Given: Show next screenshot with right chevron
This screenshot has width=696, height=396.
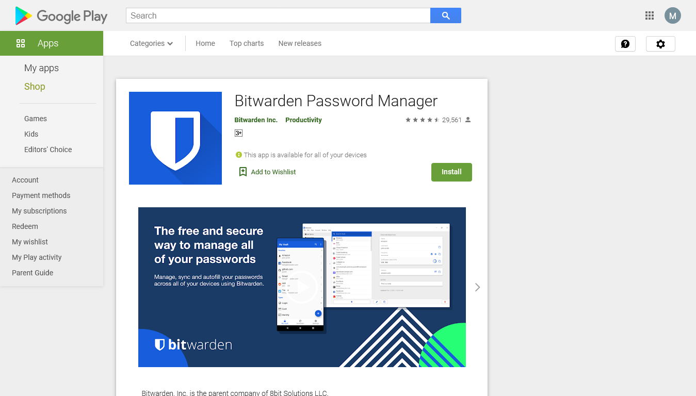Looking at the screenshot, I should click(x=478, y=287).
